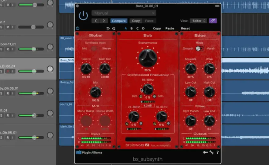Click Copy in plugin bank toolbar
Screen dimensions: 269x165
[157, 28]
